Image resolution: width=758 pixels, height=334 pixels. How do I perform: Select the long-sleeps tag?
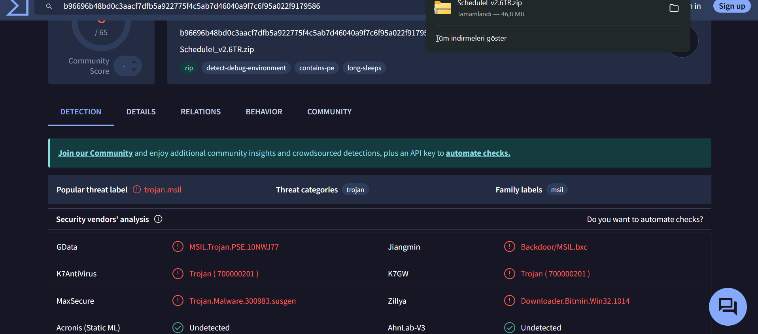(x=364, y=68)
